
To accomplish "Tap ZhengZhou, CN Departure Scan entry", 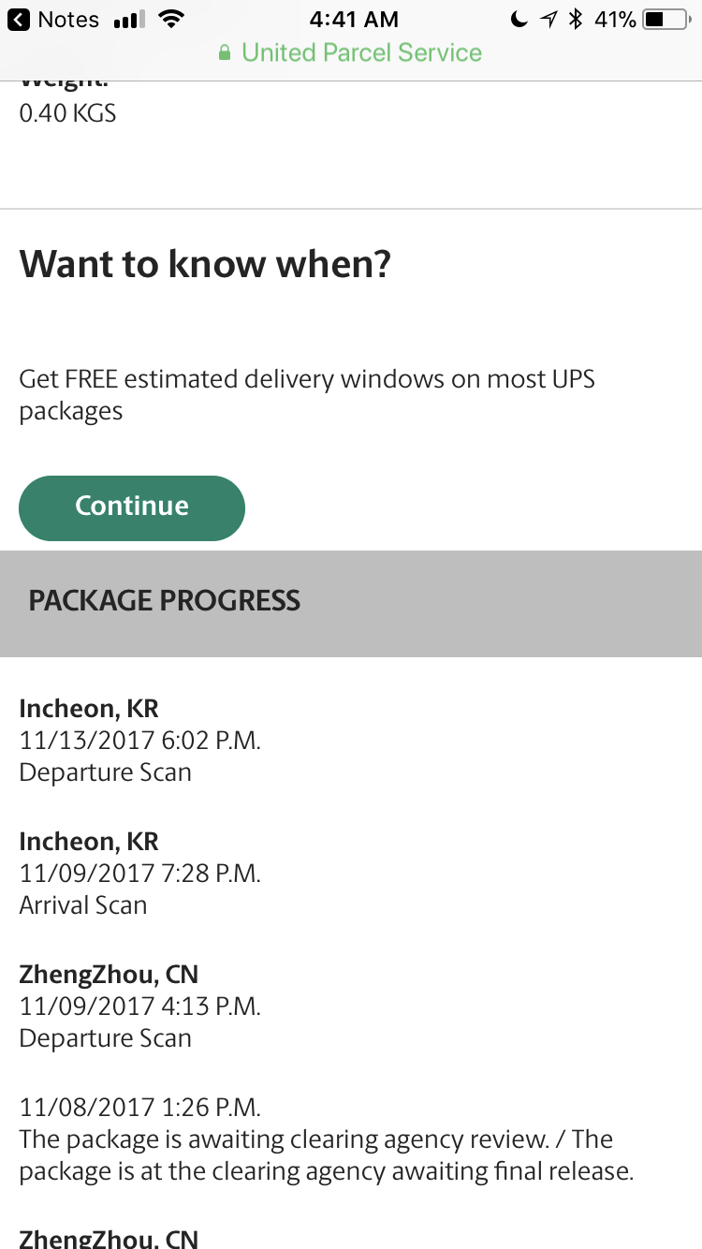I will (x=140, y=1006).
